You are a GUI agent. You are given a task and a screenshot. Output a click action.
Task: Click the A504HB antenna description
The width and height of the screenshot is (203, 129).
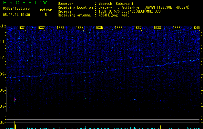pyautogui.click(x=114, y=15)
